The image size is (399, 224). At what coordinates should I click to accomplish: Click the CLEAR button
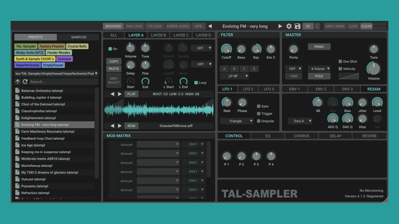coord(366,26)
